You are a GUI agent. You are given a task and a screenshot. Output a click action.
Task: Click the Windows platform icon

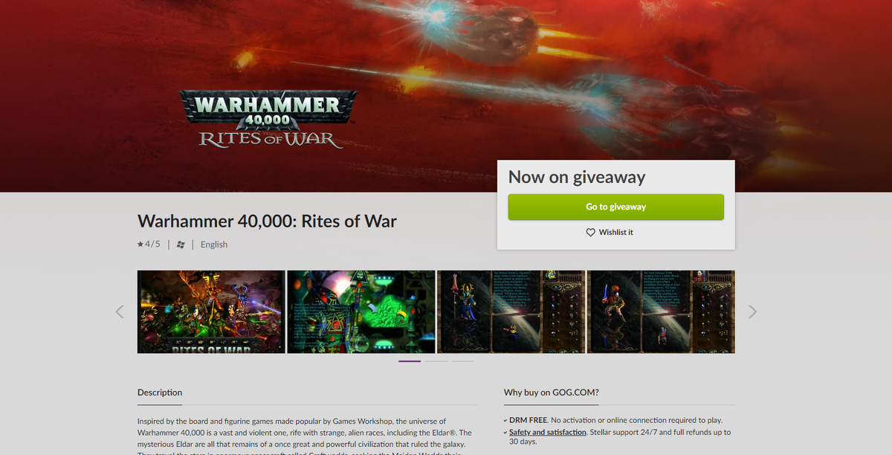[x=181, y=245]
